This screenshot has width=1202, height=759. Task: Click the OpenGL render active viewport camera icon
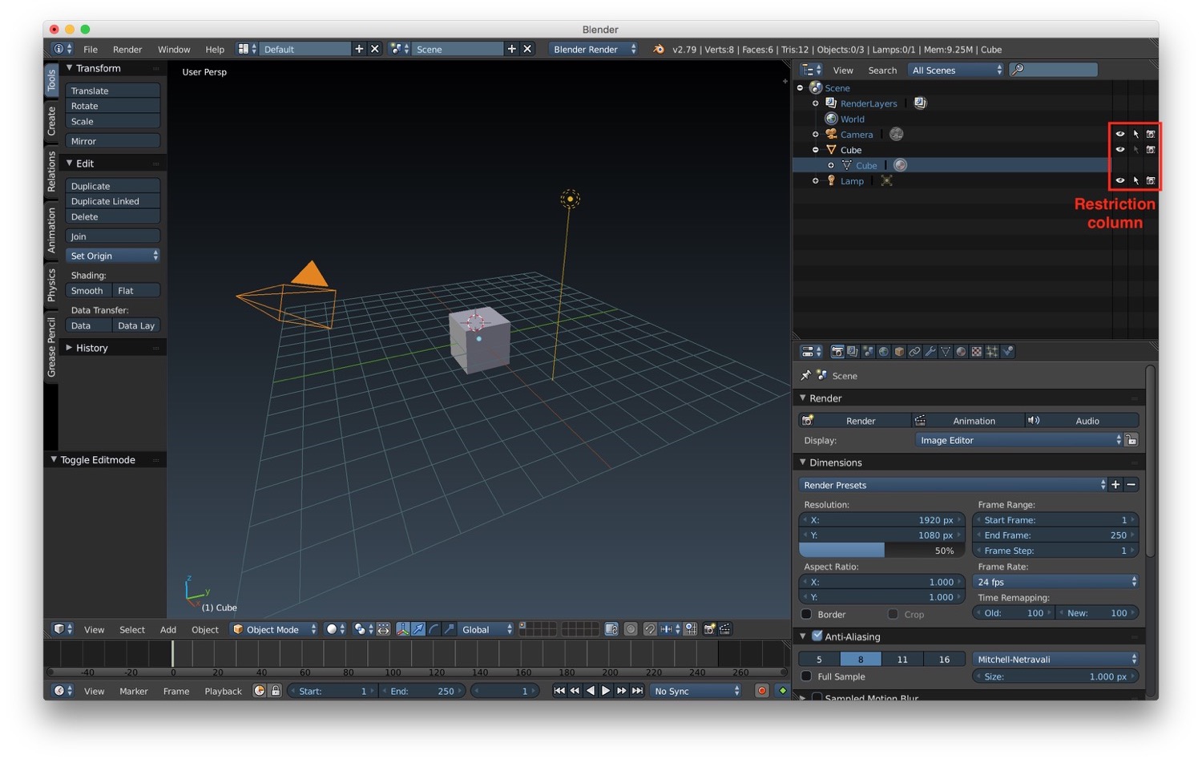click(x=709, y=629)
